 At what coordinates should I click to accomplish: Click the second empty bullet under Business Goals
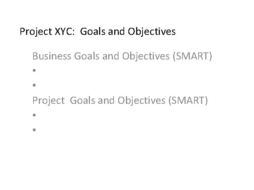34,85
